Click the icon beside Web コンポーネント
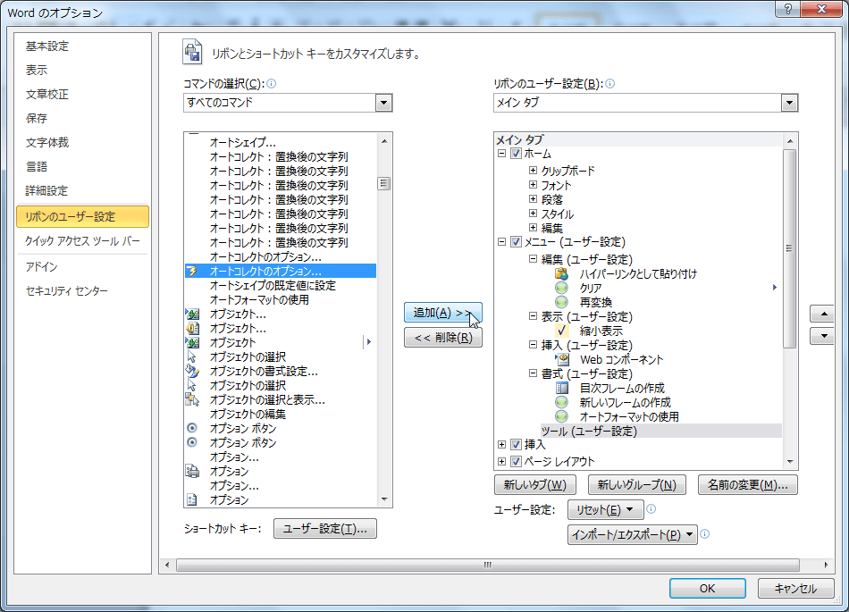Screen dimensions: 849x612 pyautogui.click(x=562, y=359)
